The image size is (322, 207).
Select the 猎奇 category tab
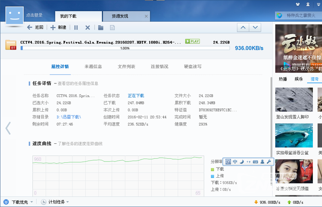coord(314,79)
